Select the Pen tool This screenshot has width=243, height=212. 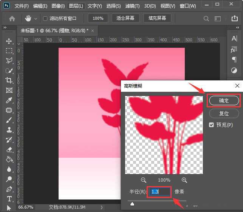[9, 189]
